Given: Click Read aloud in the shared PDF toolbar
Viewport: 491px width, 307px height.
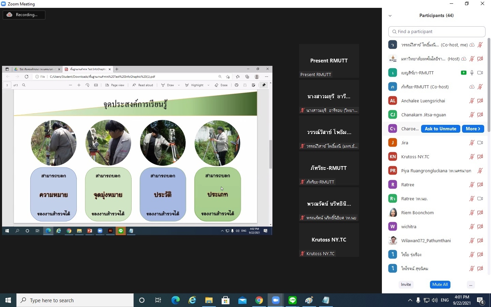Looking at the screenshot, I should click(x=143, y=85).
